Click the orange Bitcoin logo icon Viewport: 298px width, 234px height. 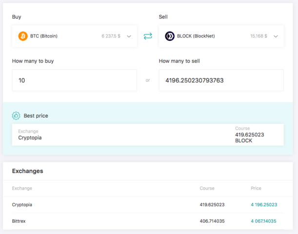(x=23, y=36)
